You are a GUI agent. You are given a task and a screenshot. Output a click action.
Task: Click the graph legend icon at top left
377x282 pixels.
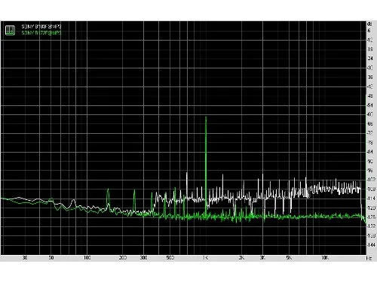pos(10,30)
